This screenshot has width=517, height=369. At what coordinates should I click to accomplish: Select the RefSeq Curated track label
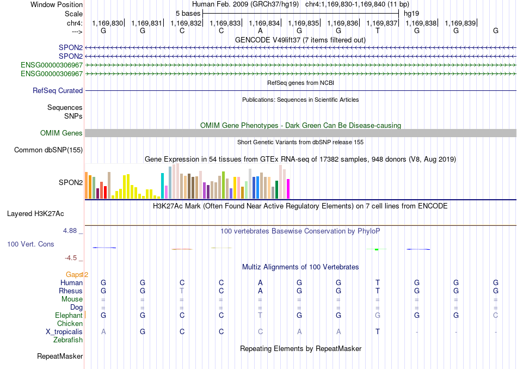coord(58,91)
